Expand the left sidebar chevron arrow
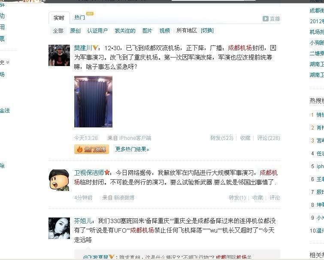Viewport: 324px width, 260px height. pyautogui.click(x=8, y=62)
